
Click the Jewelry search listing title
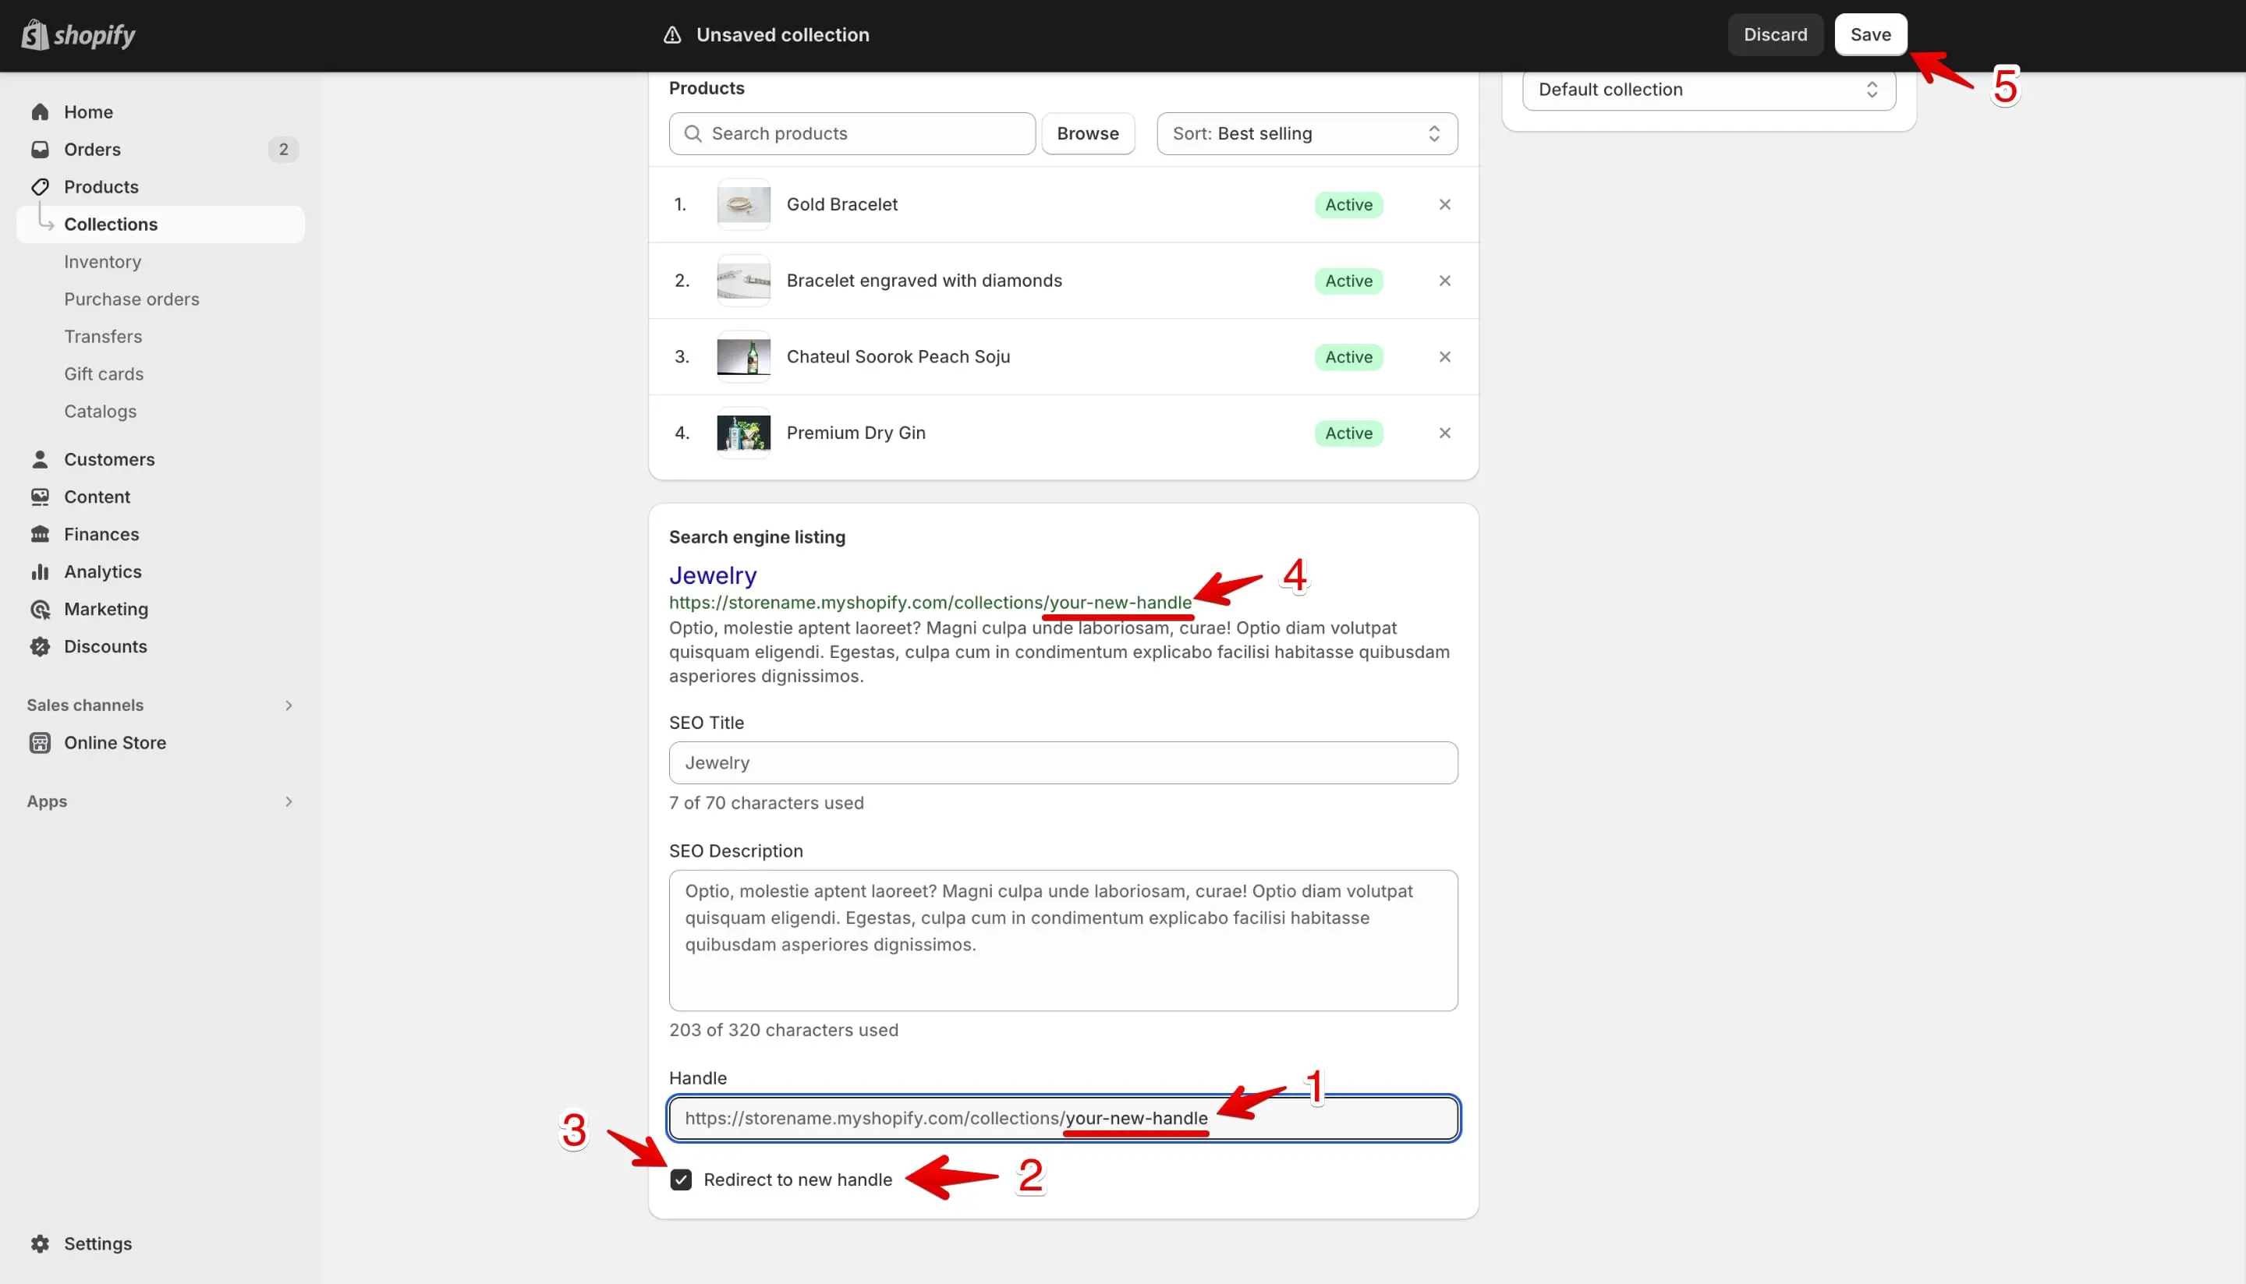713,576
